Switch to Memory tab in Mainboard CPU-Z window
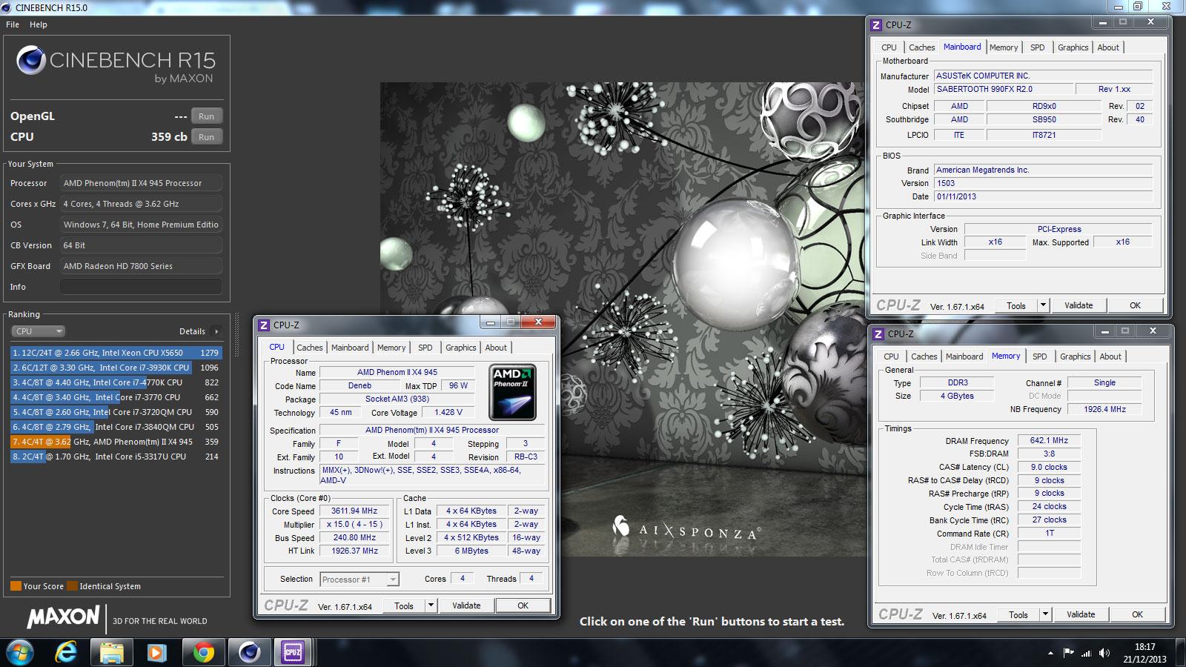 (1004, 47)
